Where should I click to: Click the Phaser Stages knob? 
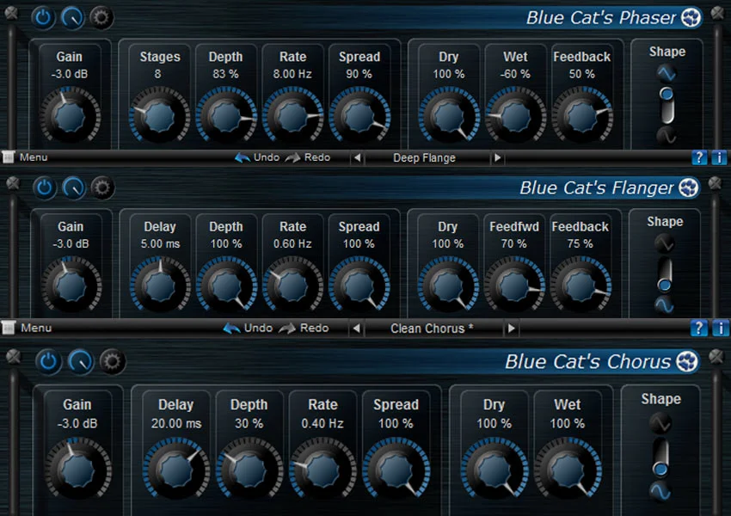click(x=159, y=115)
